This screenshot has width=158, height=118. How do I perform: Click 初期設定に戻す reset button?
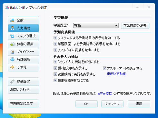tap(23, 104)
